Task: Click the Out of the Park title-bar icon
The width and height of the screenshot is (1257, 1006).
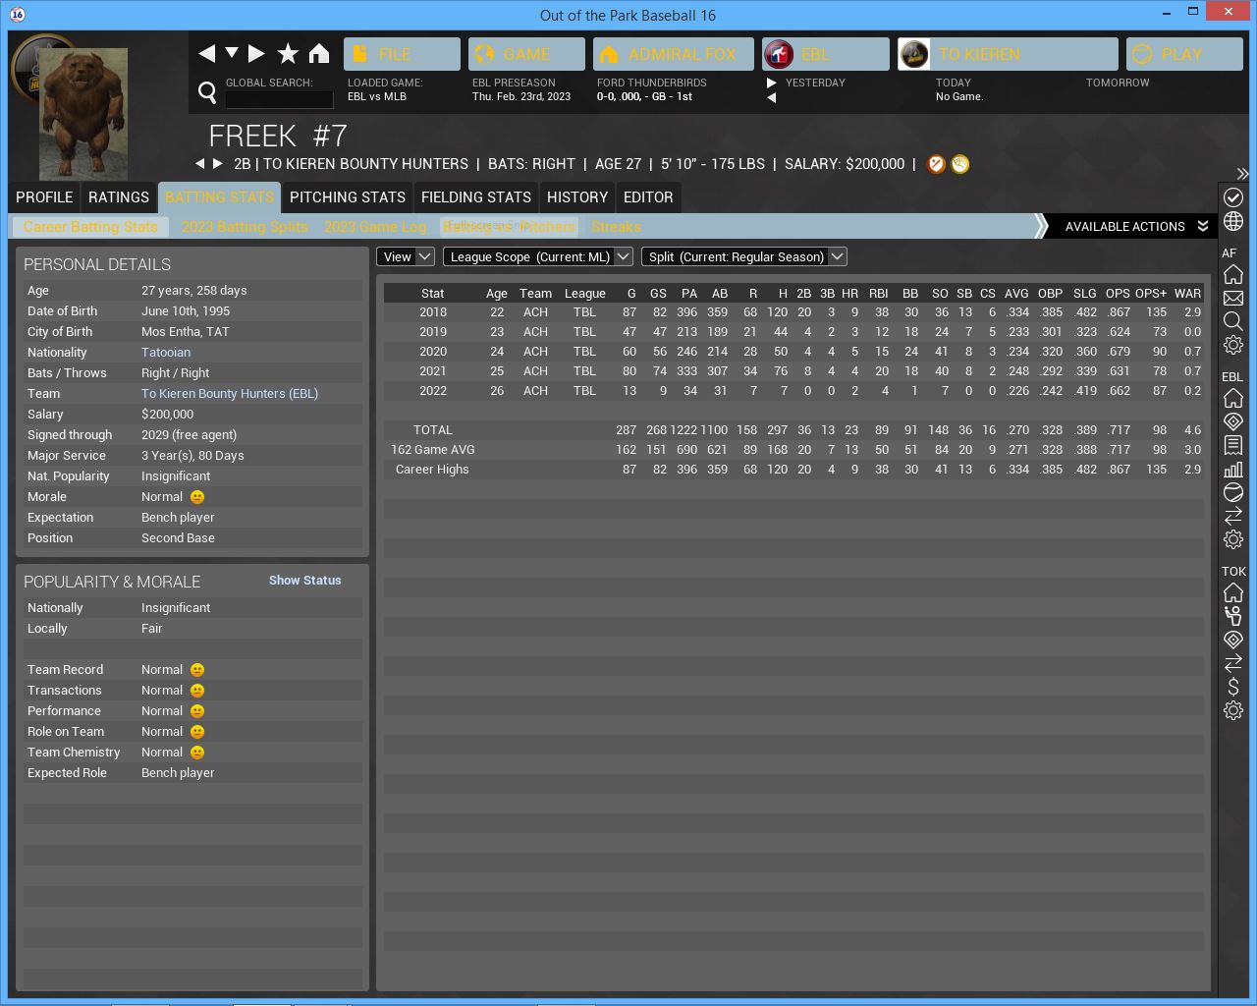Action: tap(18, 15)
